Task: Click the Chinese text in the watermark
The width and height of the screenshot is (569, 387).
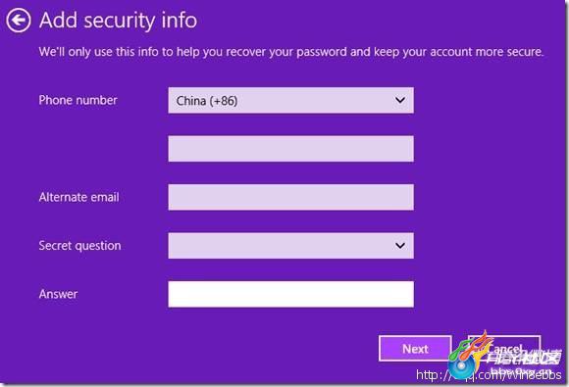Action: [524, 358]
